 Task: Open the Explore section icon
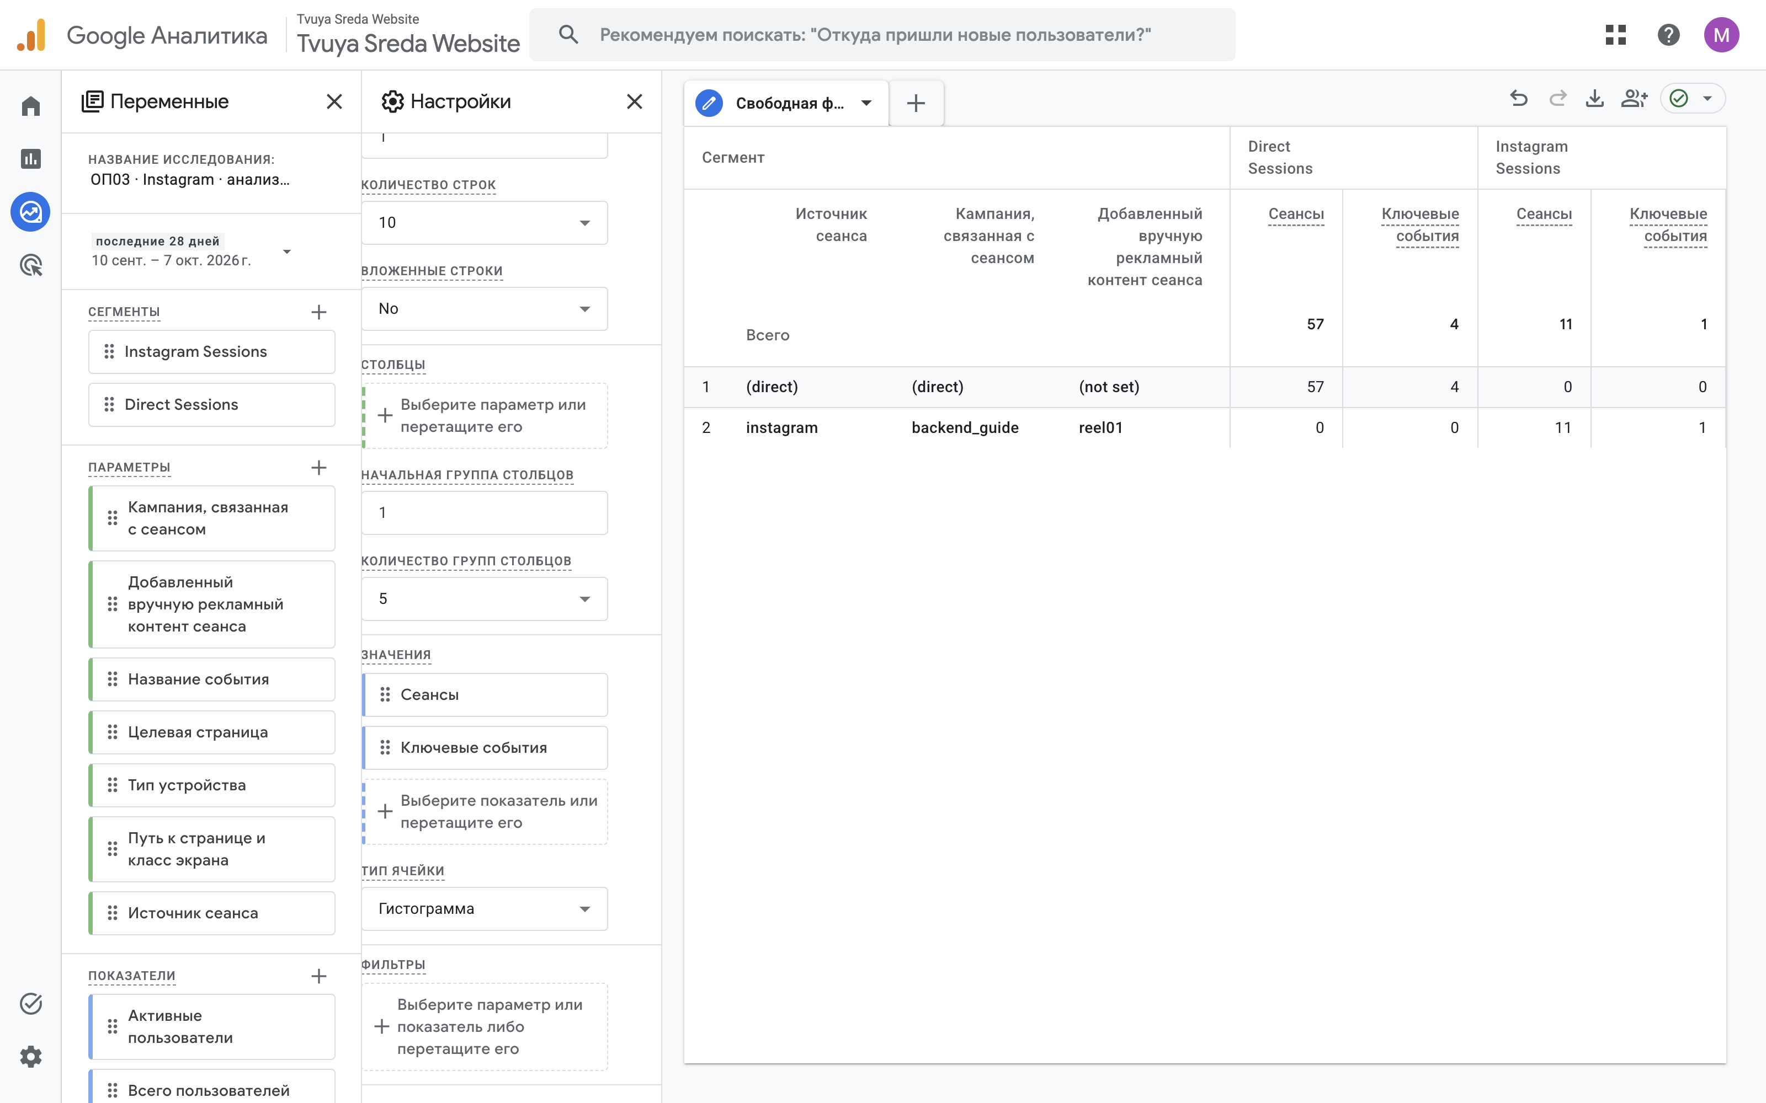[x=31, y=212]
